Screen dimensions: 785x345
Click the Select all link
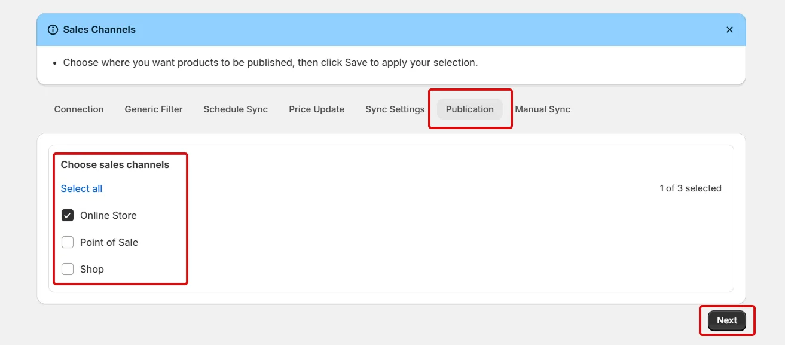(81, 188)
